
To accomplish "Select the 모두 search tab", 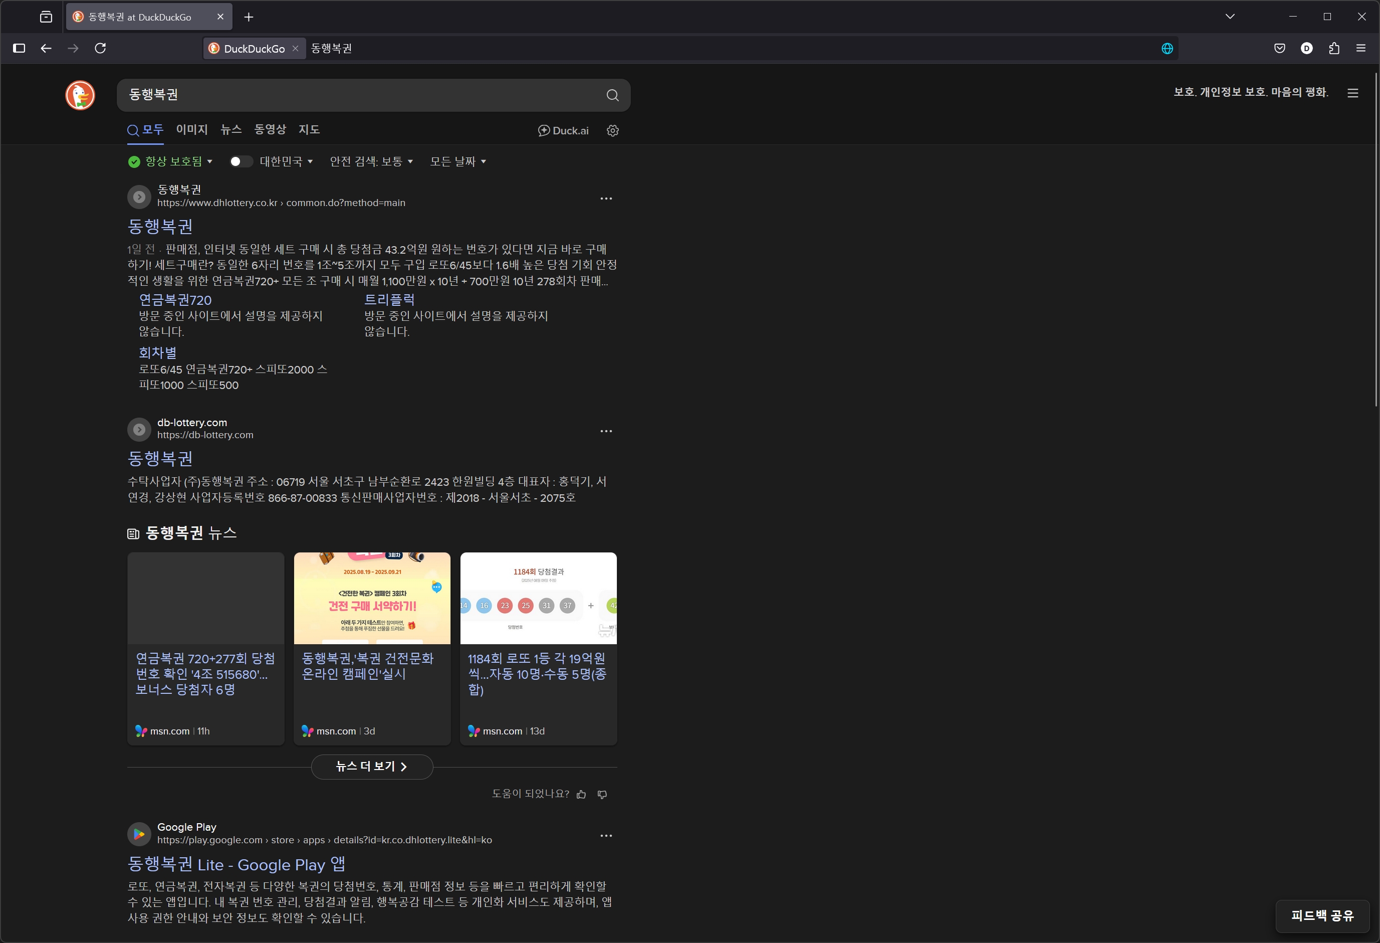I will [145, 130].
